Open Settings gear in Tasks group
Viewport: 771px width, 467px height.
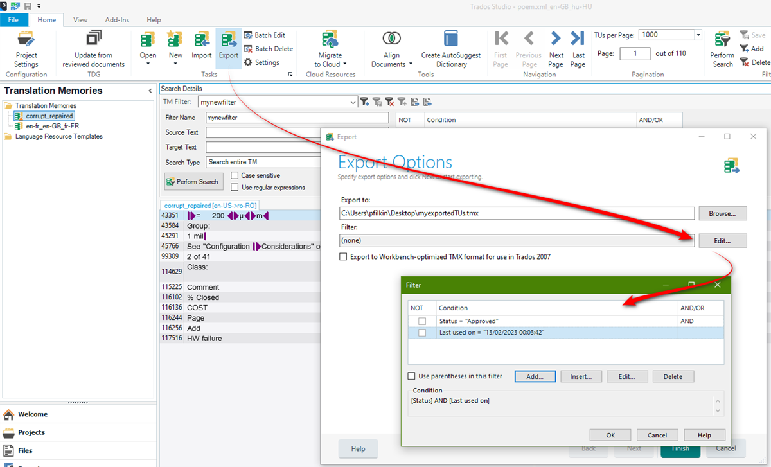pyautogui.click(x=261, y=62)
